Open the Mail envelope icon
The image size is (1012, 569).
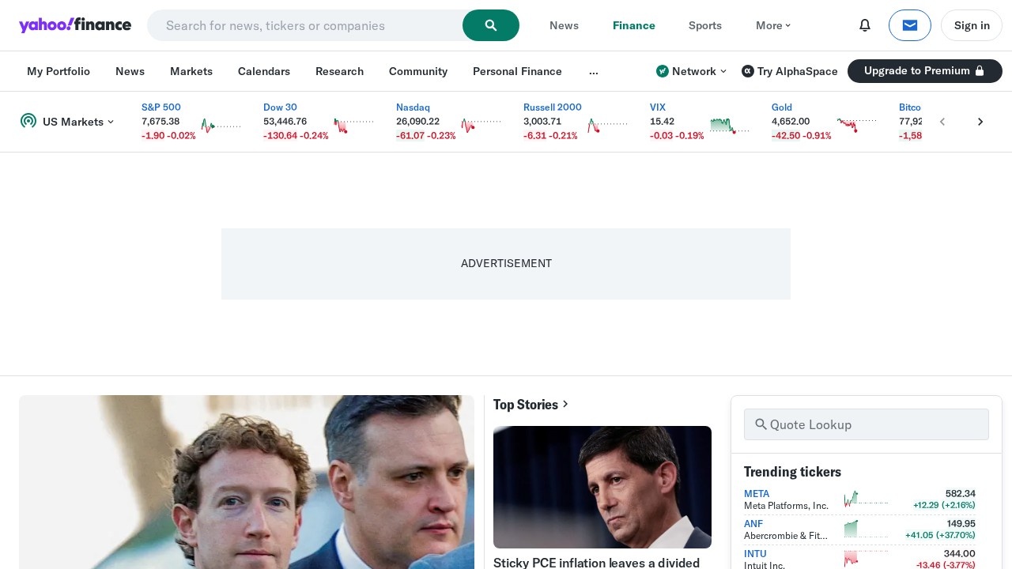point(910,25)
